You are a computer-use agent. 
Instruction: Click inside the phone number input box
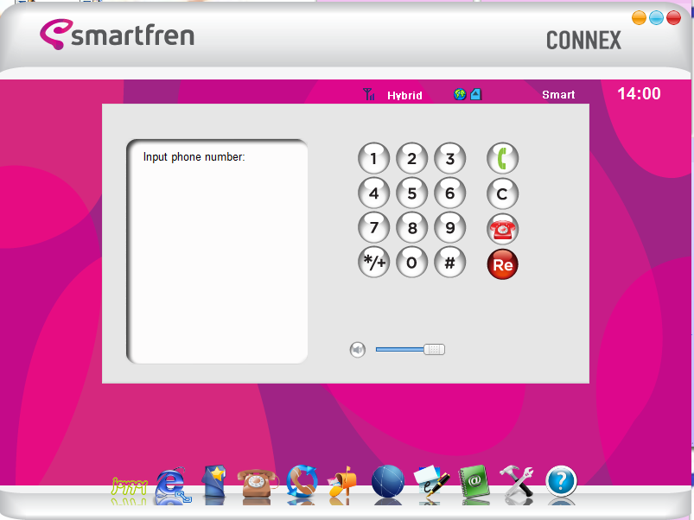pos(217,251)
